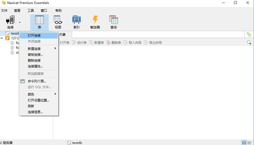254x145 pixels.
Task: Expand the 颜色 submenu
Action: click(39, 94)
